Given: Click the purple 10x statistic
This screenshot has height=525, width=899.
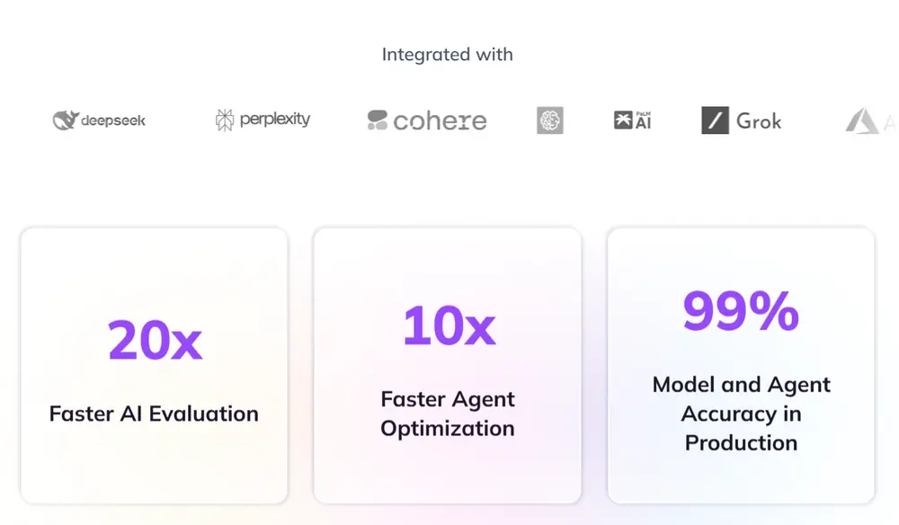Looking at the screenshot, I should (448, 325).
